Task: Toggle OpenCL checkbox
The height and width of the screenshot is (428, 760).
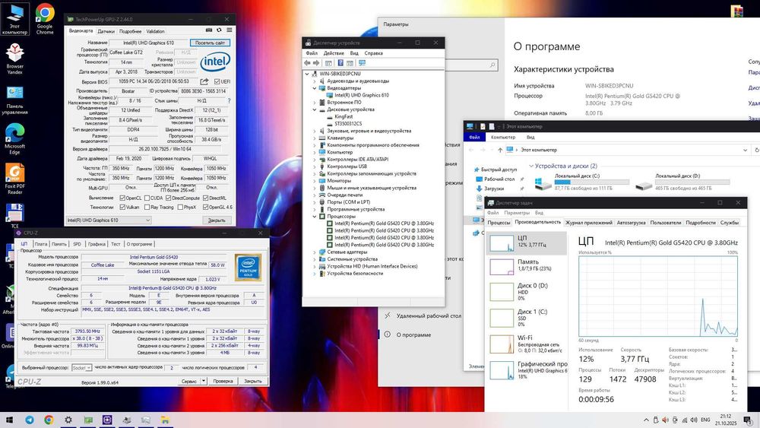Action: click(x=122, y=198)
